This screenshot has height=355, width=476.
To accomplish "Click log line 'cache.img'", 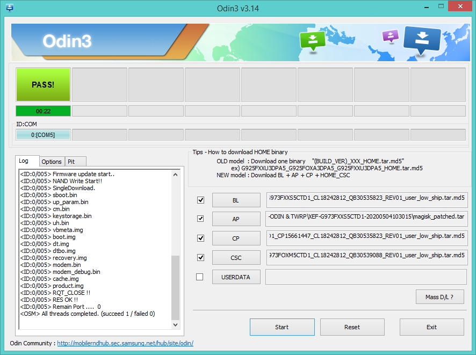I will pyautogui.click(x=49, y=279).
